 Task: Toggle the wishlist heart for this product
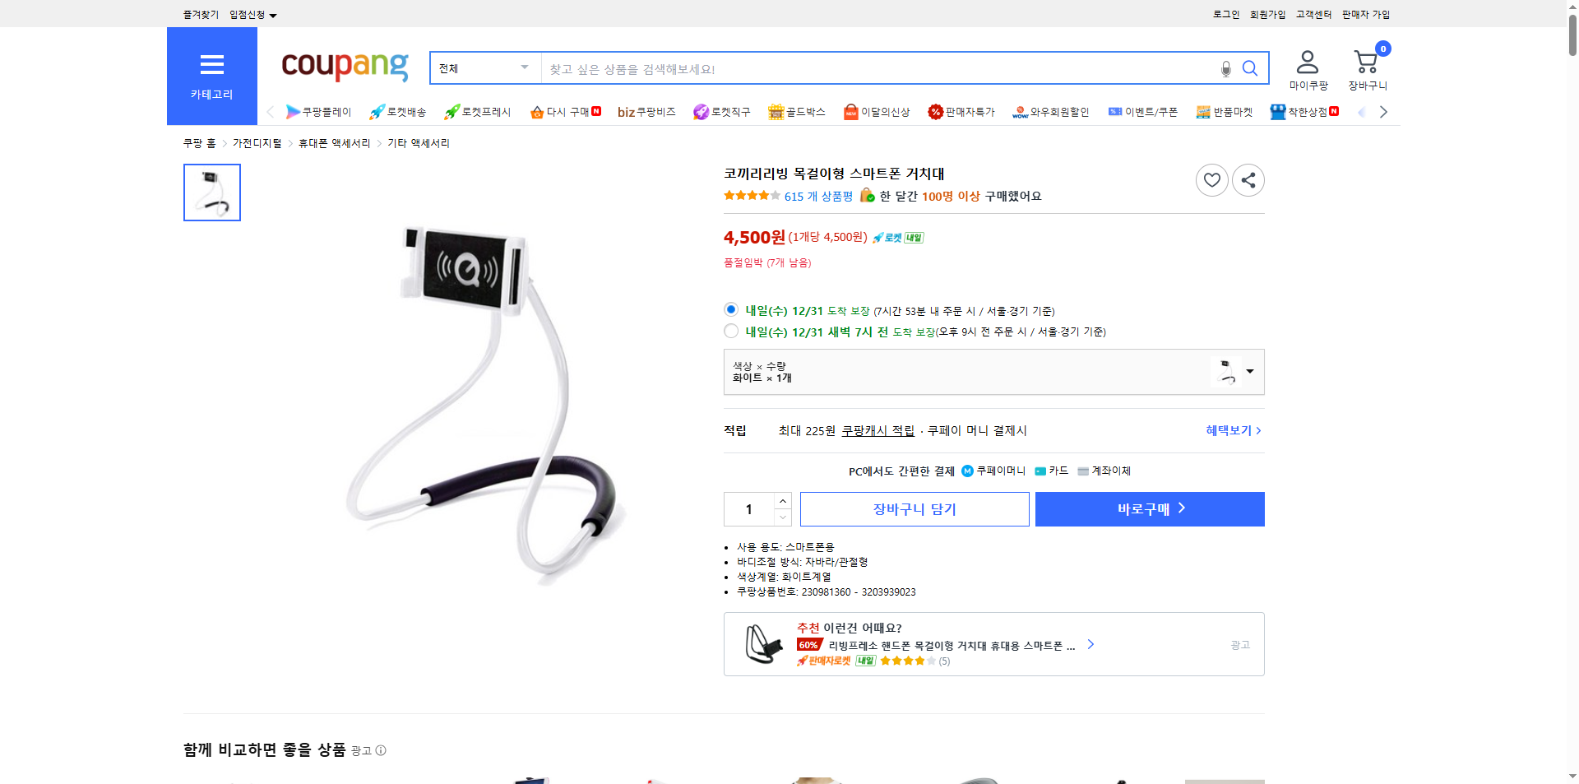tap(1211, 179)
